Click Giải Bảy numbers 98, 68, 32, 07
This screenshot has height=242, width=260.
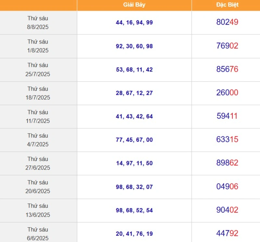[x=134, y=187]
